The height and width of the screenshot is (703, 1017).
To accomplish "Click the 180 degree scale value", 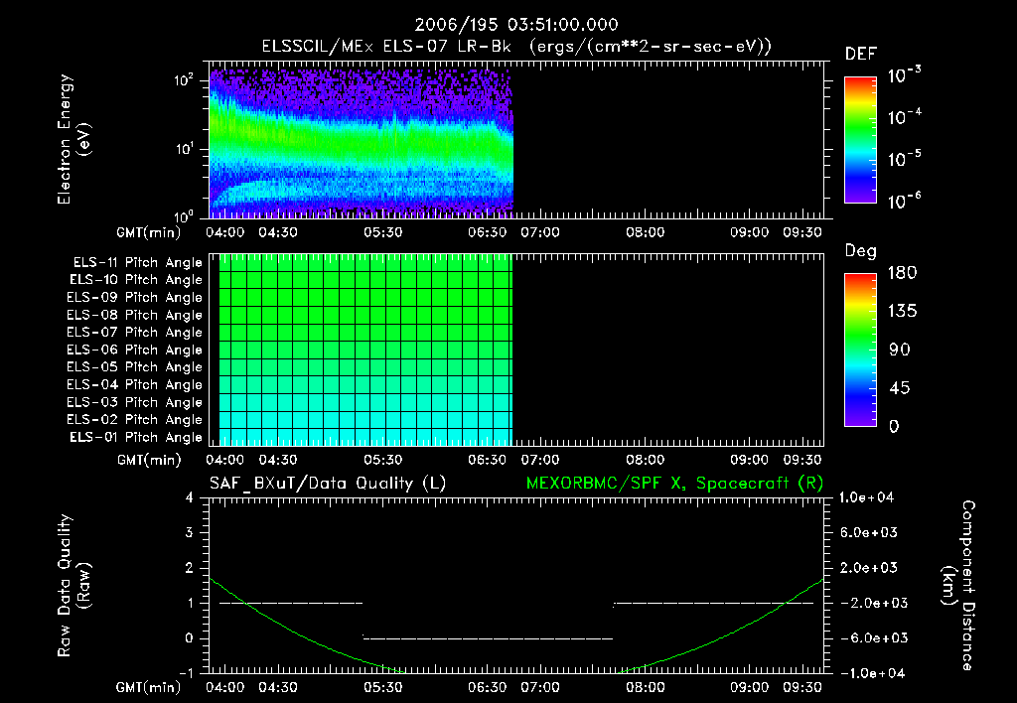I will 902,273.
